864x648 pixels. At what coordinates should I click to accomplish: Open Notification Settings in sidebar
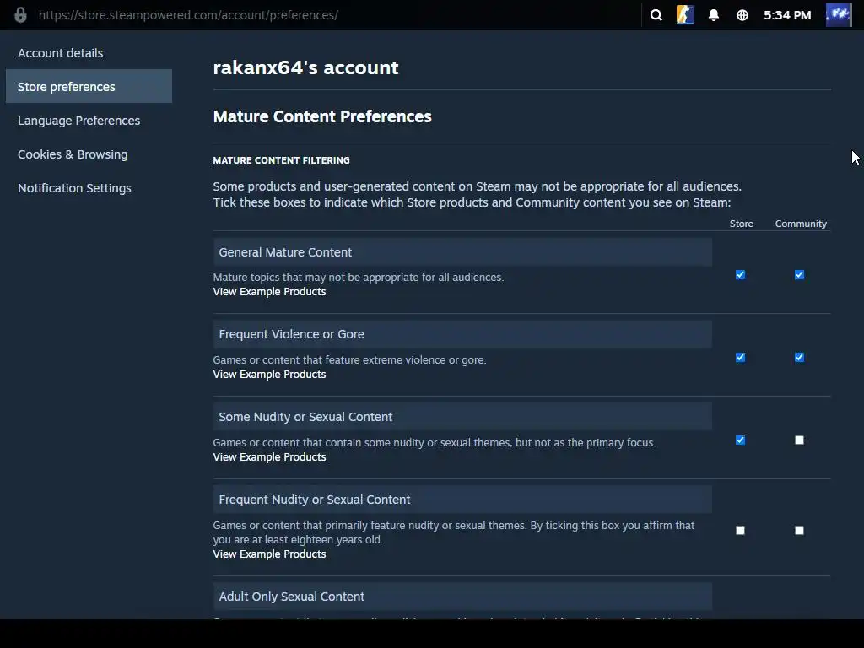tap(74, 188)
